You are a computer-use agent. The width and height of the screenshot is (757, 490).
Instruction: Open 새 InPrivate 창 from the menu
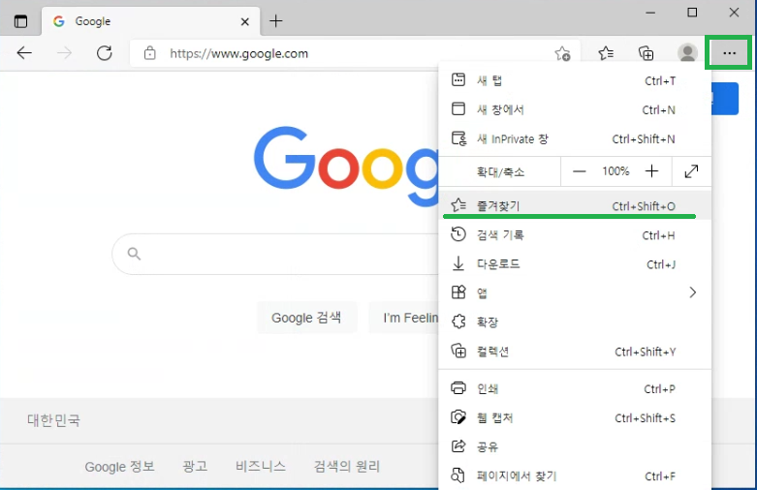click(x=575, y=138)
